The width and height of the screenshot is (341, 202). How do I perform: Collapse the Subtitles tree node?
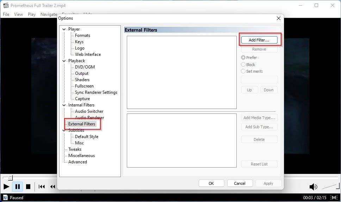click(x=64, y=130)
